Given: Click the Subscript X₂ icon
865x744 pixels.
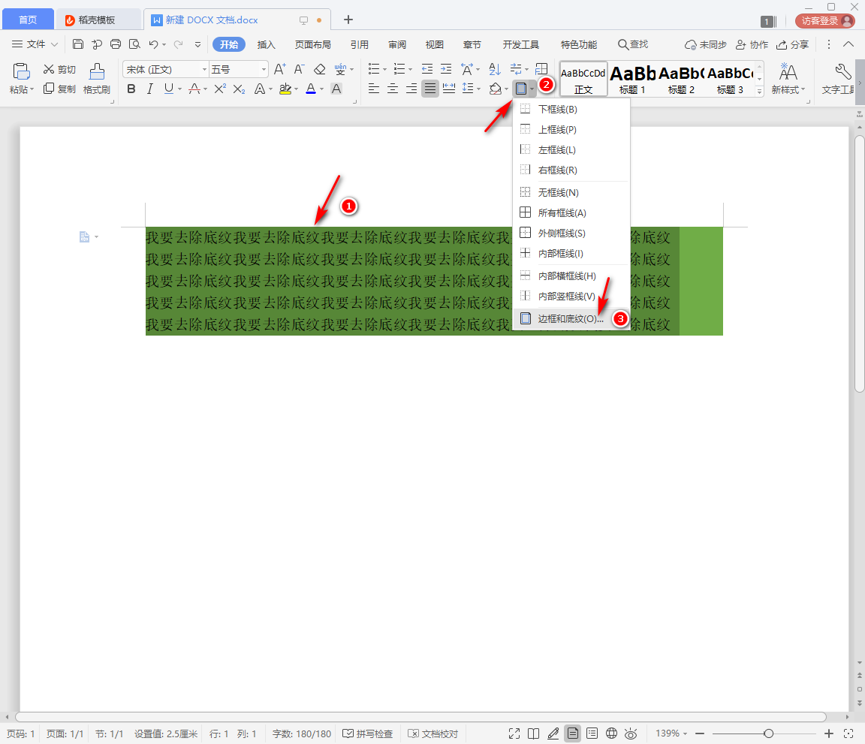Looking at the screenshot, I should pos(239,89).
